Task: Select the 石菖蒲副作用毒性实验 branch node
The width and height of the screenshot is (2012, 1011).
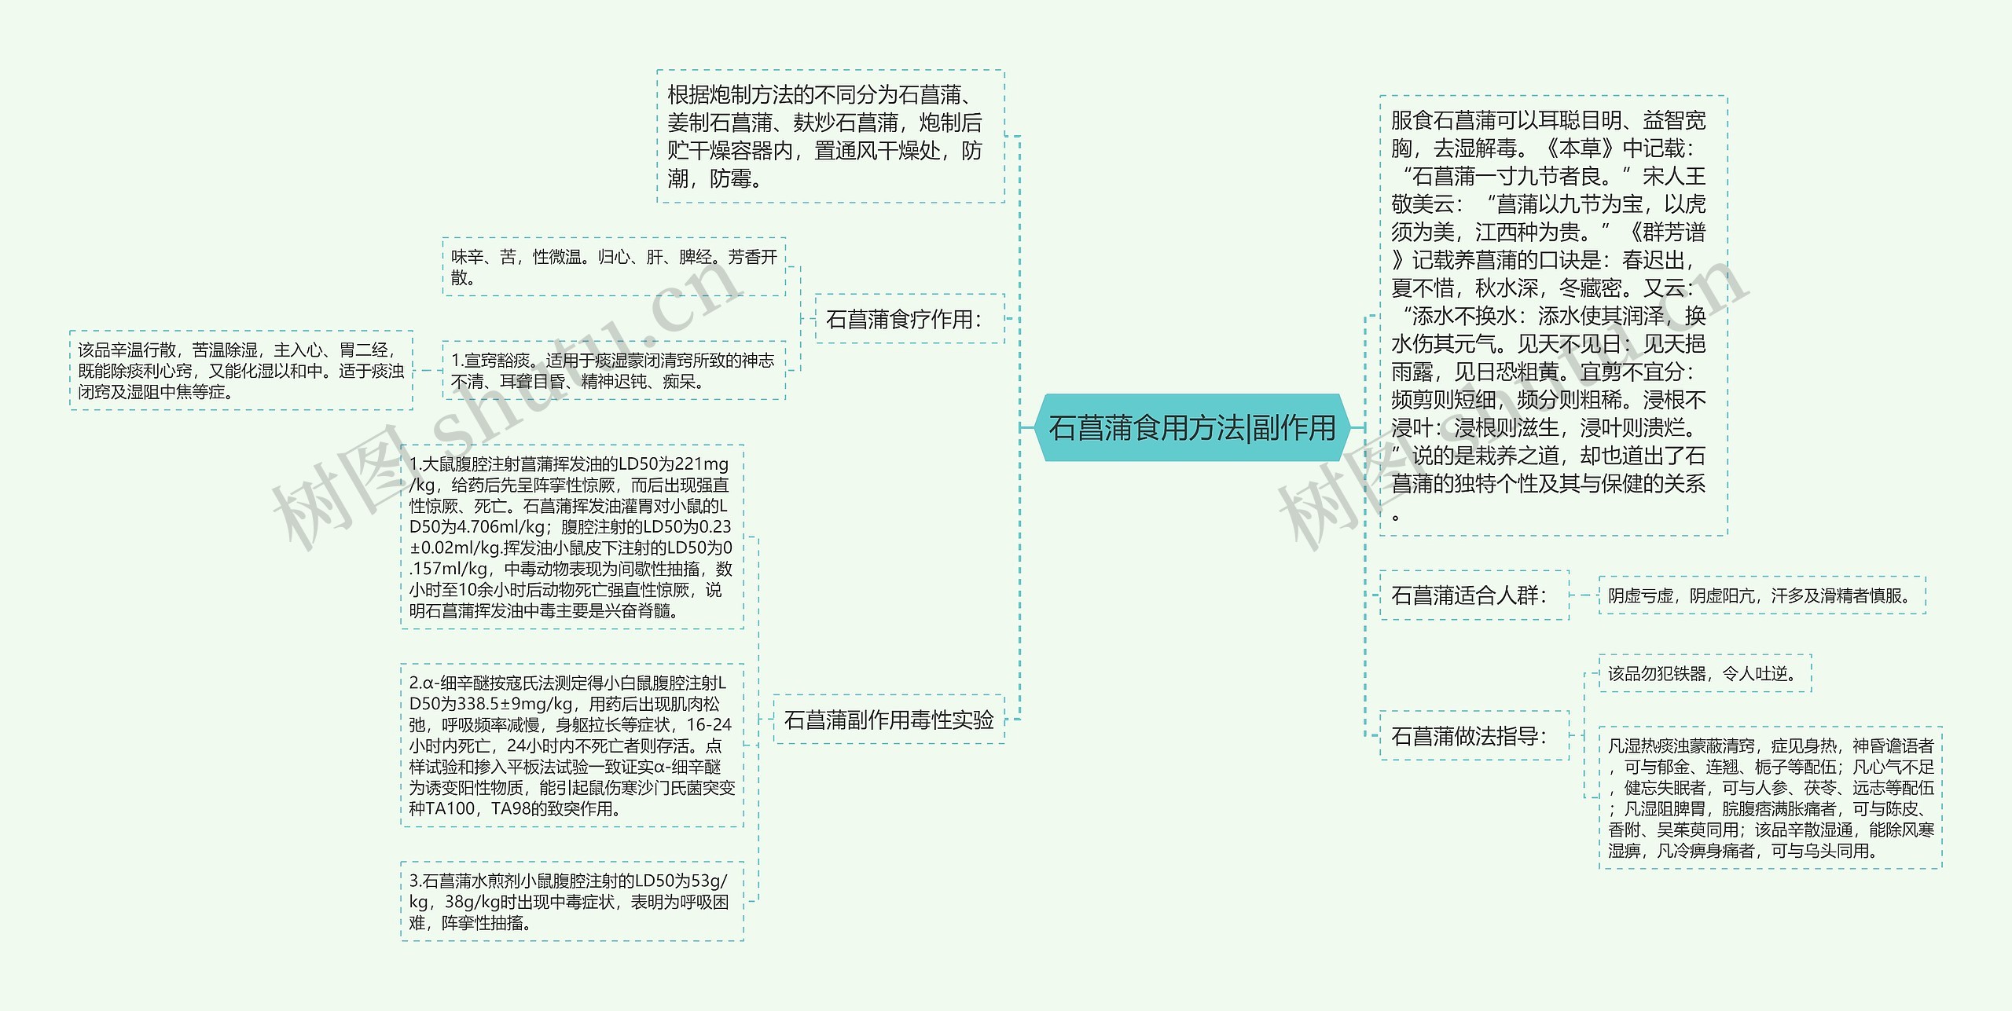Action: (888, 720)
